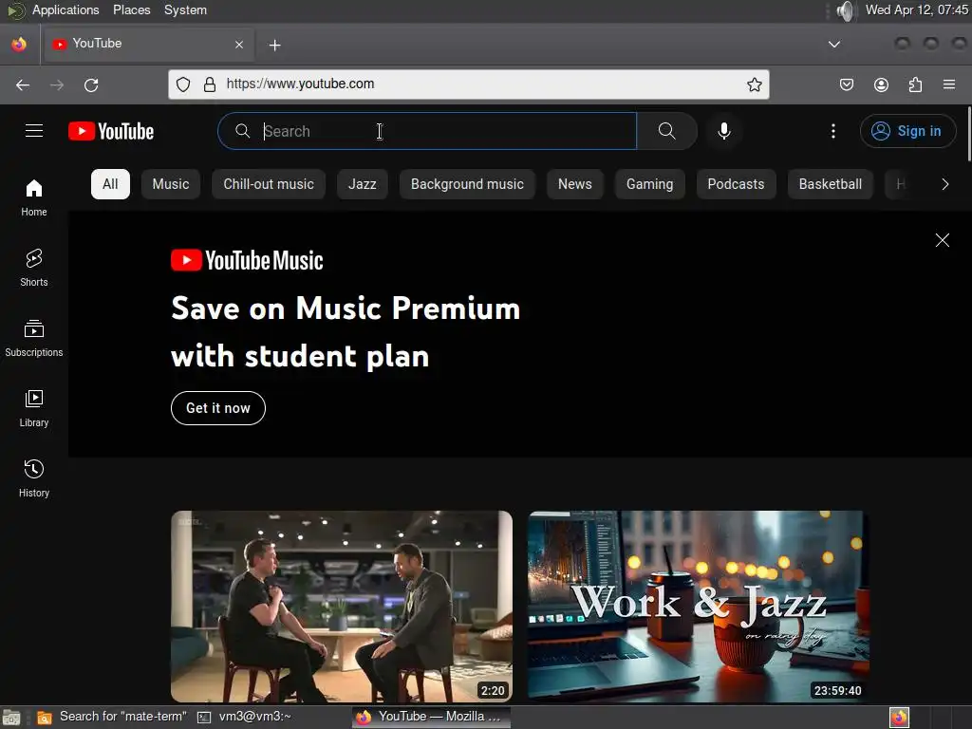Open the Work & Jazz video thumbnail
972x729 pixels.
coord(699,607)
